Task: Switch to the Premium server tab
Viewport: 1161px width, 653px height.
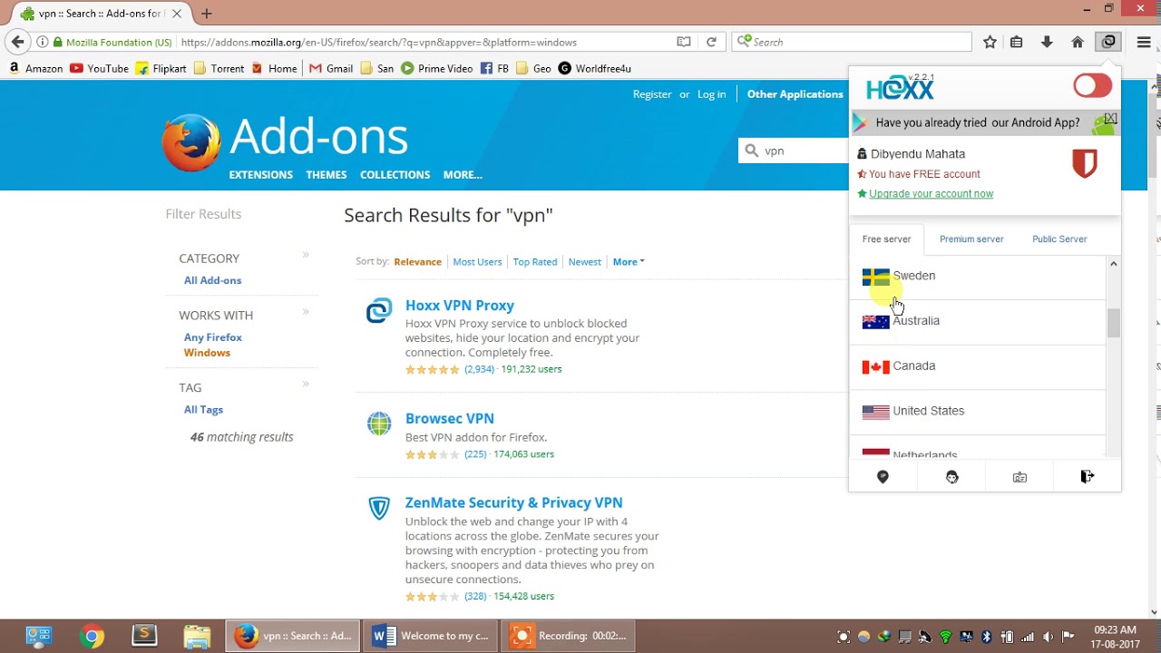Action: tap(971, 239)
